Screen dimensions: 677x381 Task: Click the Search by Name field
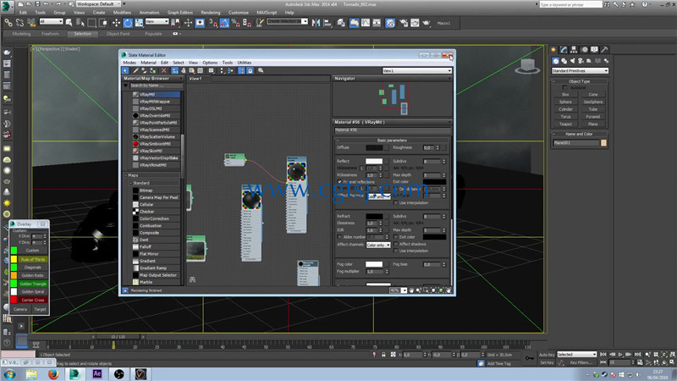click(156, 86)
